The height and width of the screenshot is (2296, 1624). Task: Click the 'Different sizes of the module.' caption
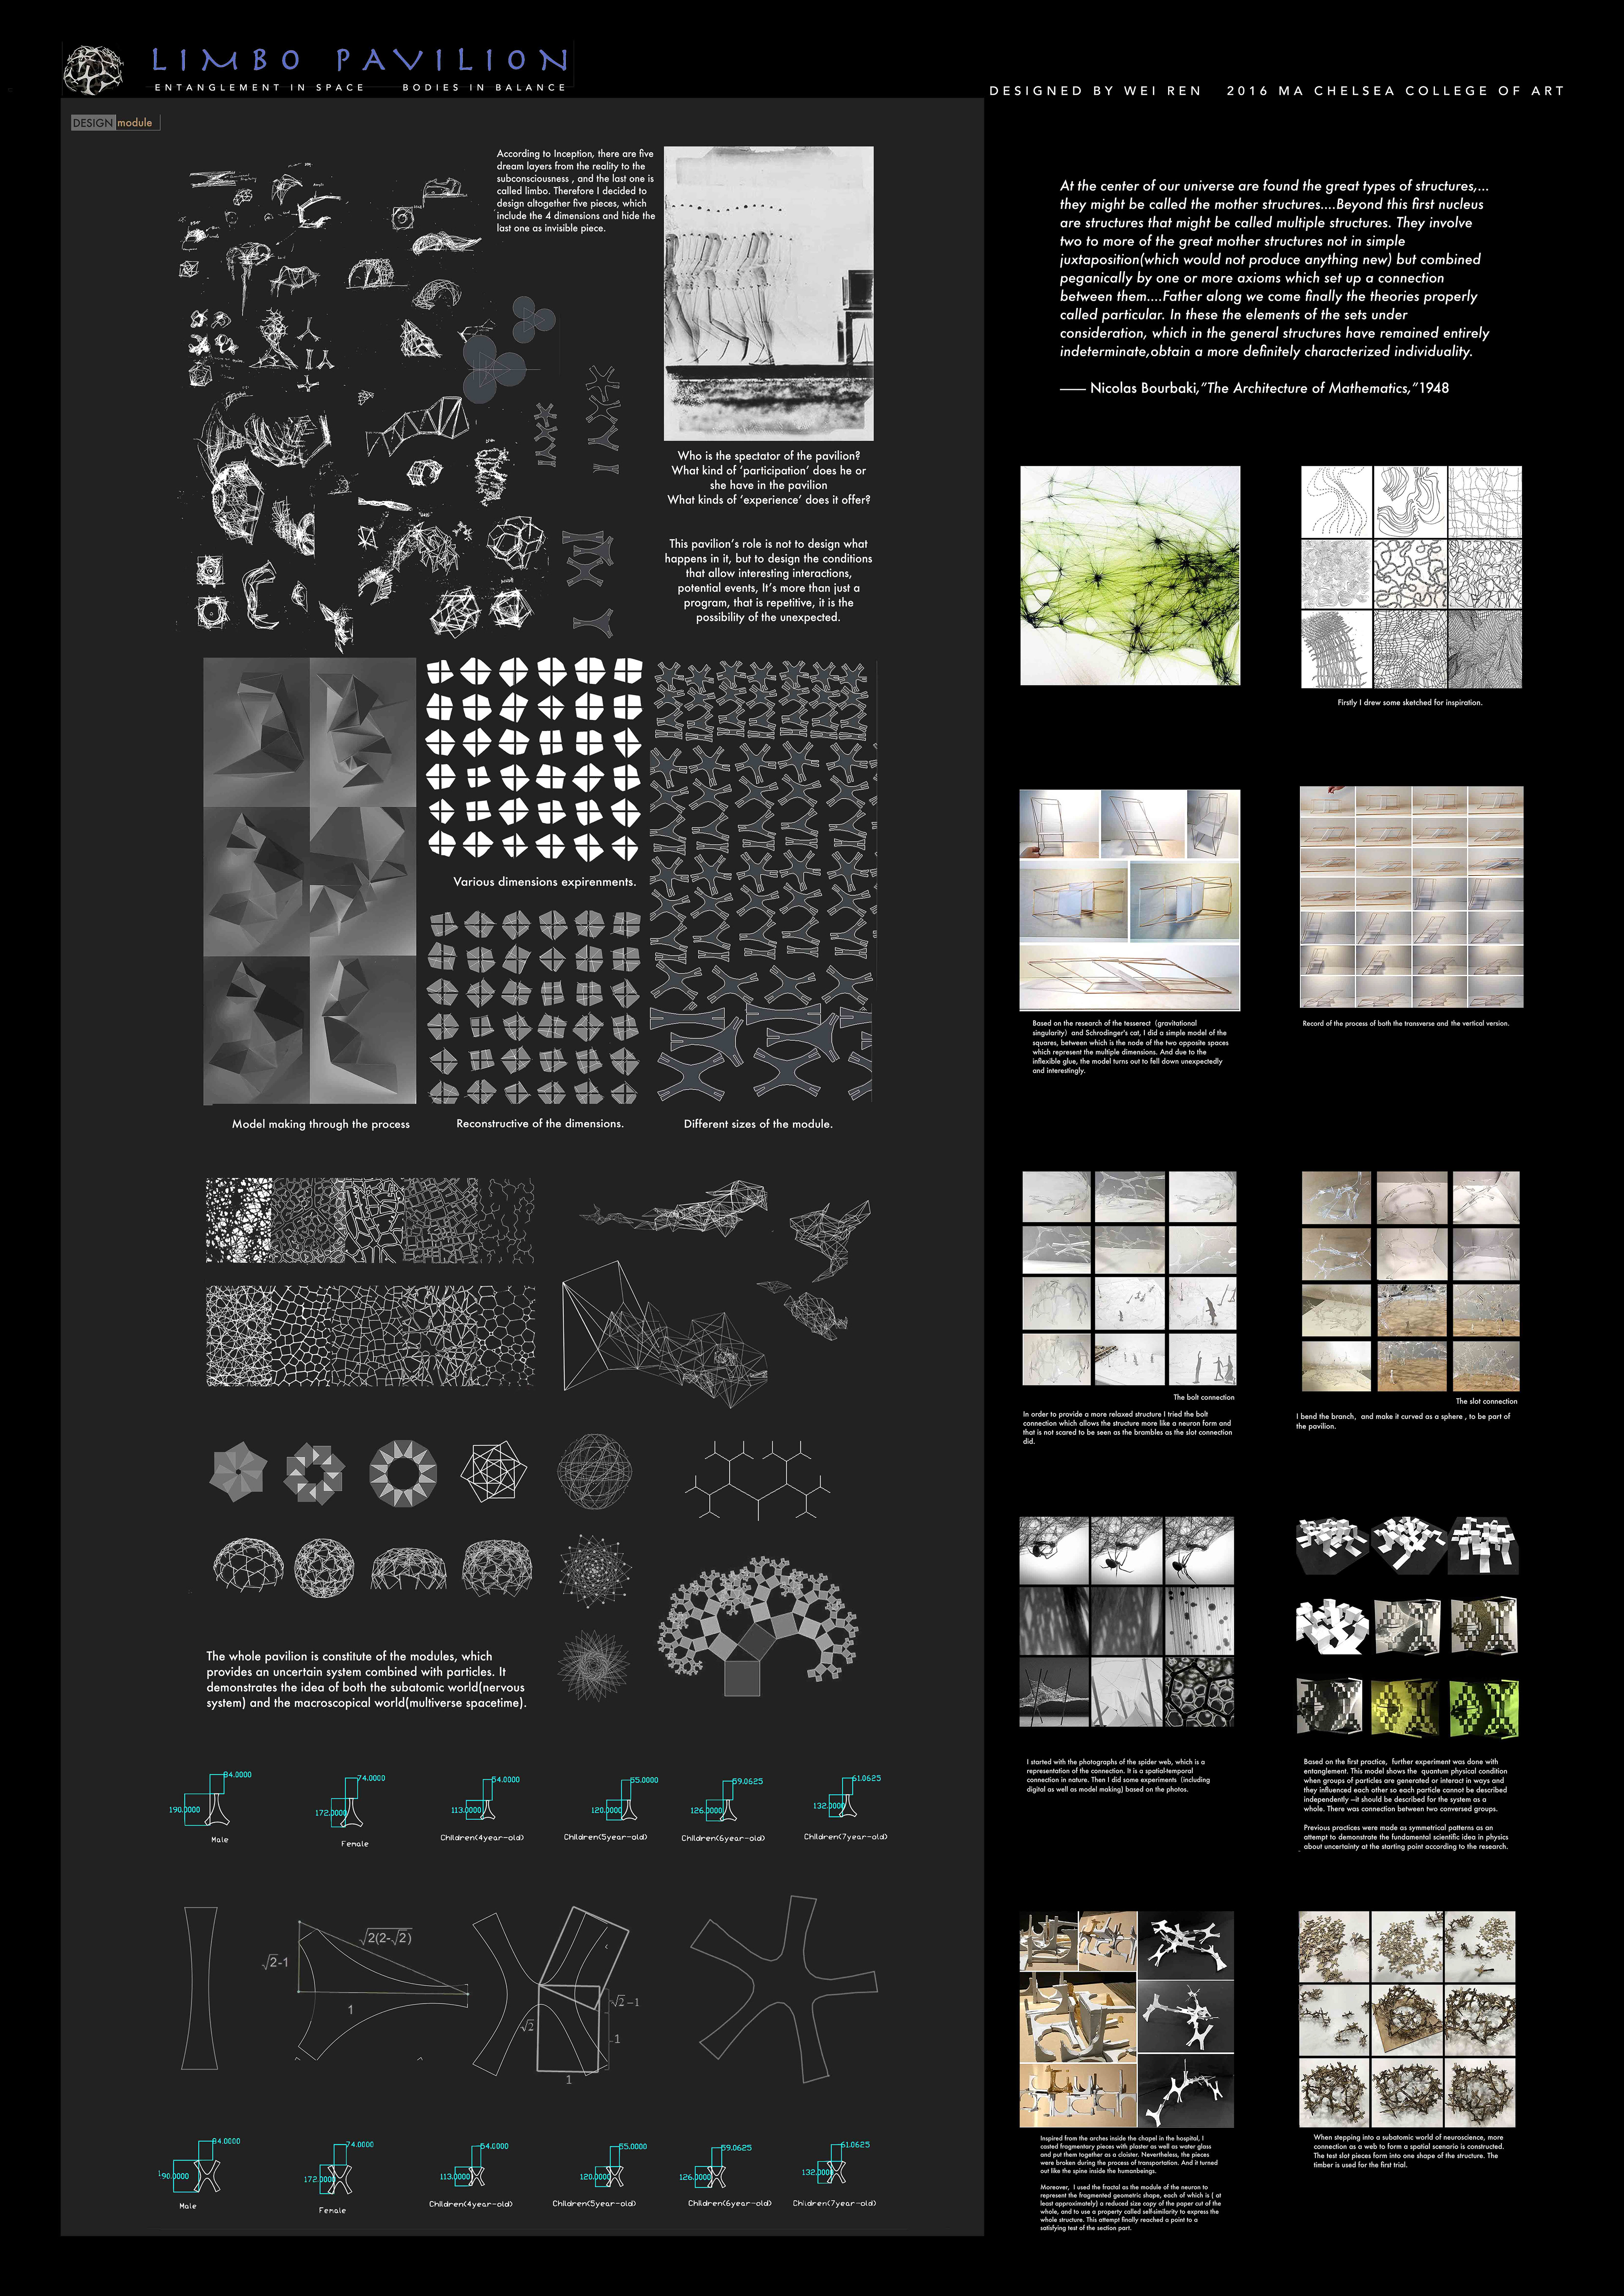click(757, 1124)
